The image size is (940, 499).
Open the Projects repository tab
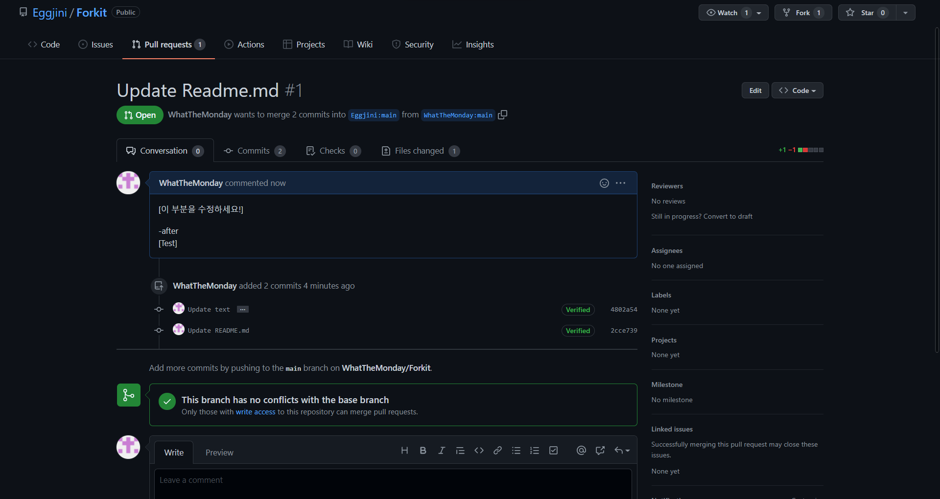(x=304, y=45)
